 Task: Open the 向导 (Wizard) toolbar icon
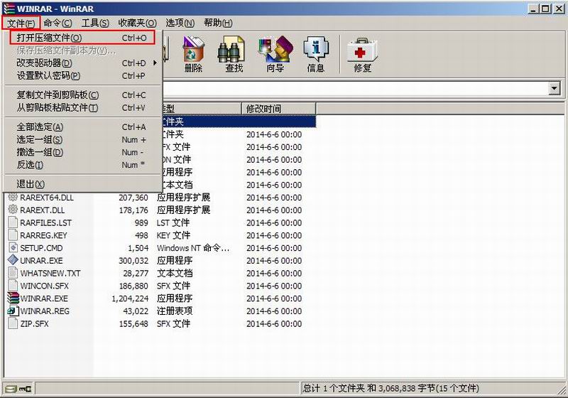click(x=275, y=55)
